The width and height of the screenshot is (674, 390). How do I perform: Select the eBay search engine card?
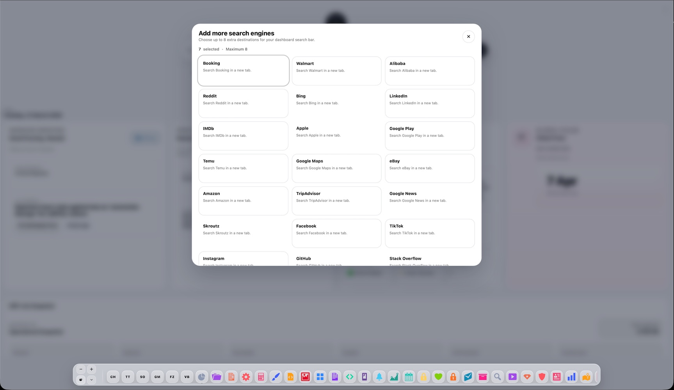click(430, 168)
